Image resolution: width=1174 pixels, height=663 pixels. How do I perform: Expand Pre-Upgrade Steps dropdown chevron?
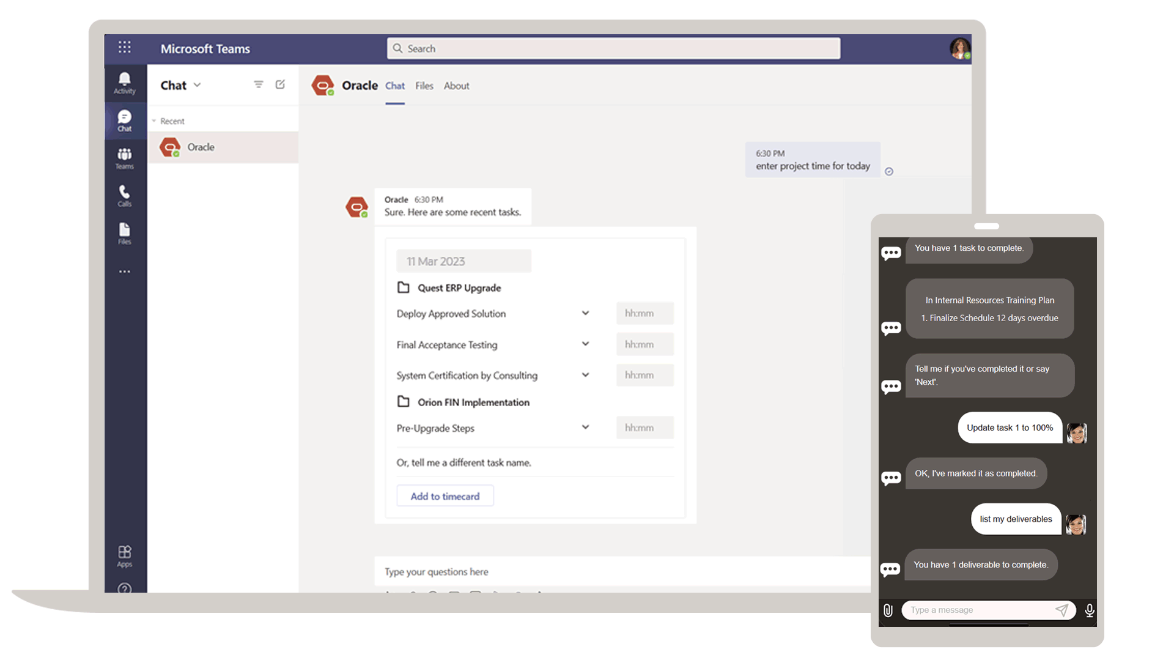[585, 427]
